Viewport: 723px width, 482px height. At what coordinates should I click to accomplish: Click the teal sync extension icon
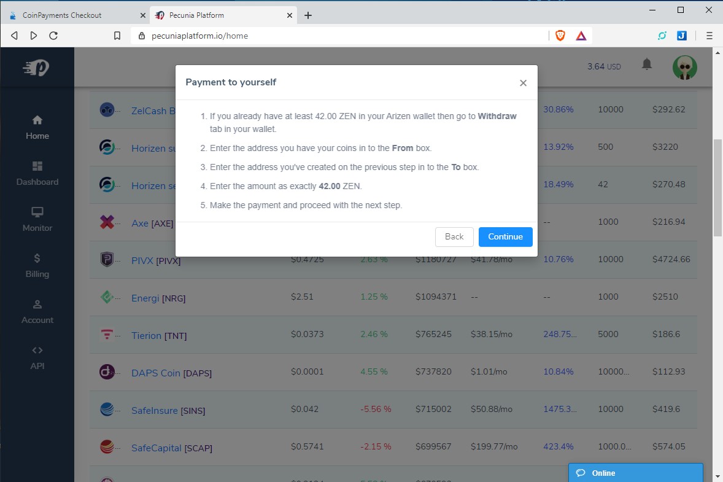click(x=662, y=36)
